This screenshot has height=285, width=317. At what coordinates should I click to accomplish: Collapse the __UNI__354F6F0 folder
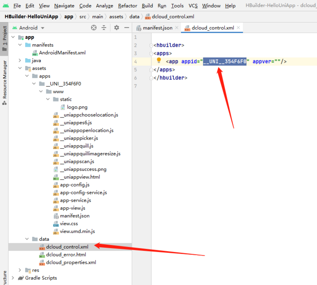point(34,84)
